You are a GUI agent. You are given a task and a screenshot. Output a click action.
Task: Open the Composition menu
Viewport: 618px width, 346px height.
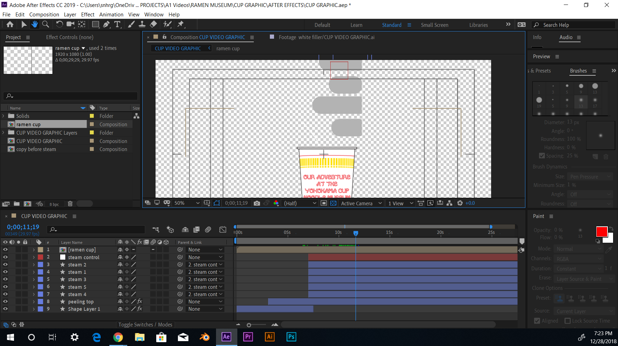(44, 15)
